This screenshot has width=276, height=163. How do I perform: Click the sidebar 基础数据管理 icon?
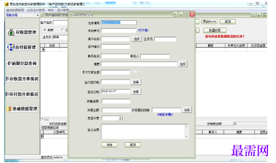tap(10, 109)
